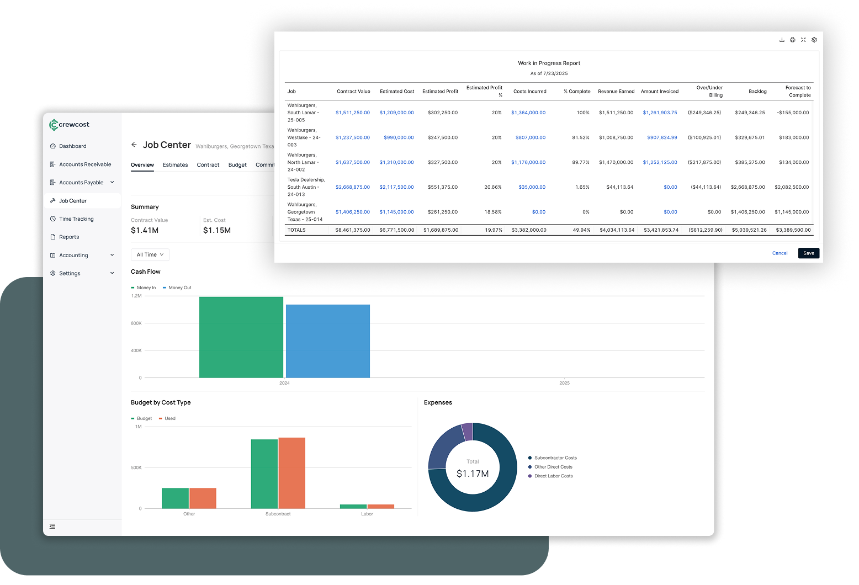
Task: Switch to the Estimates tab
Action: tap(175, 165)
